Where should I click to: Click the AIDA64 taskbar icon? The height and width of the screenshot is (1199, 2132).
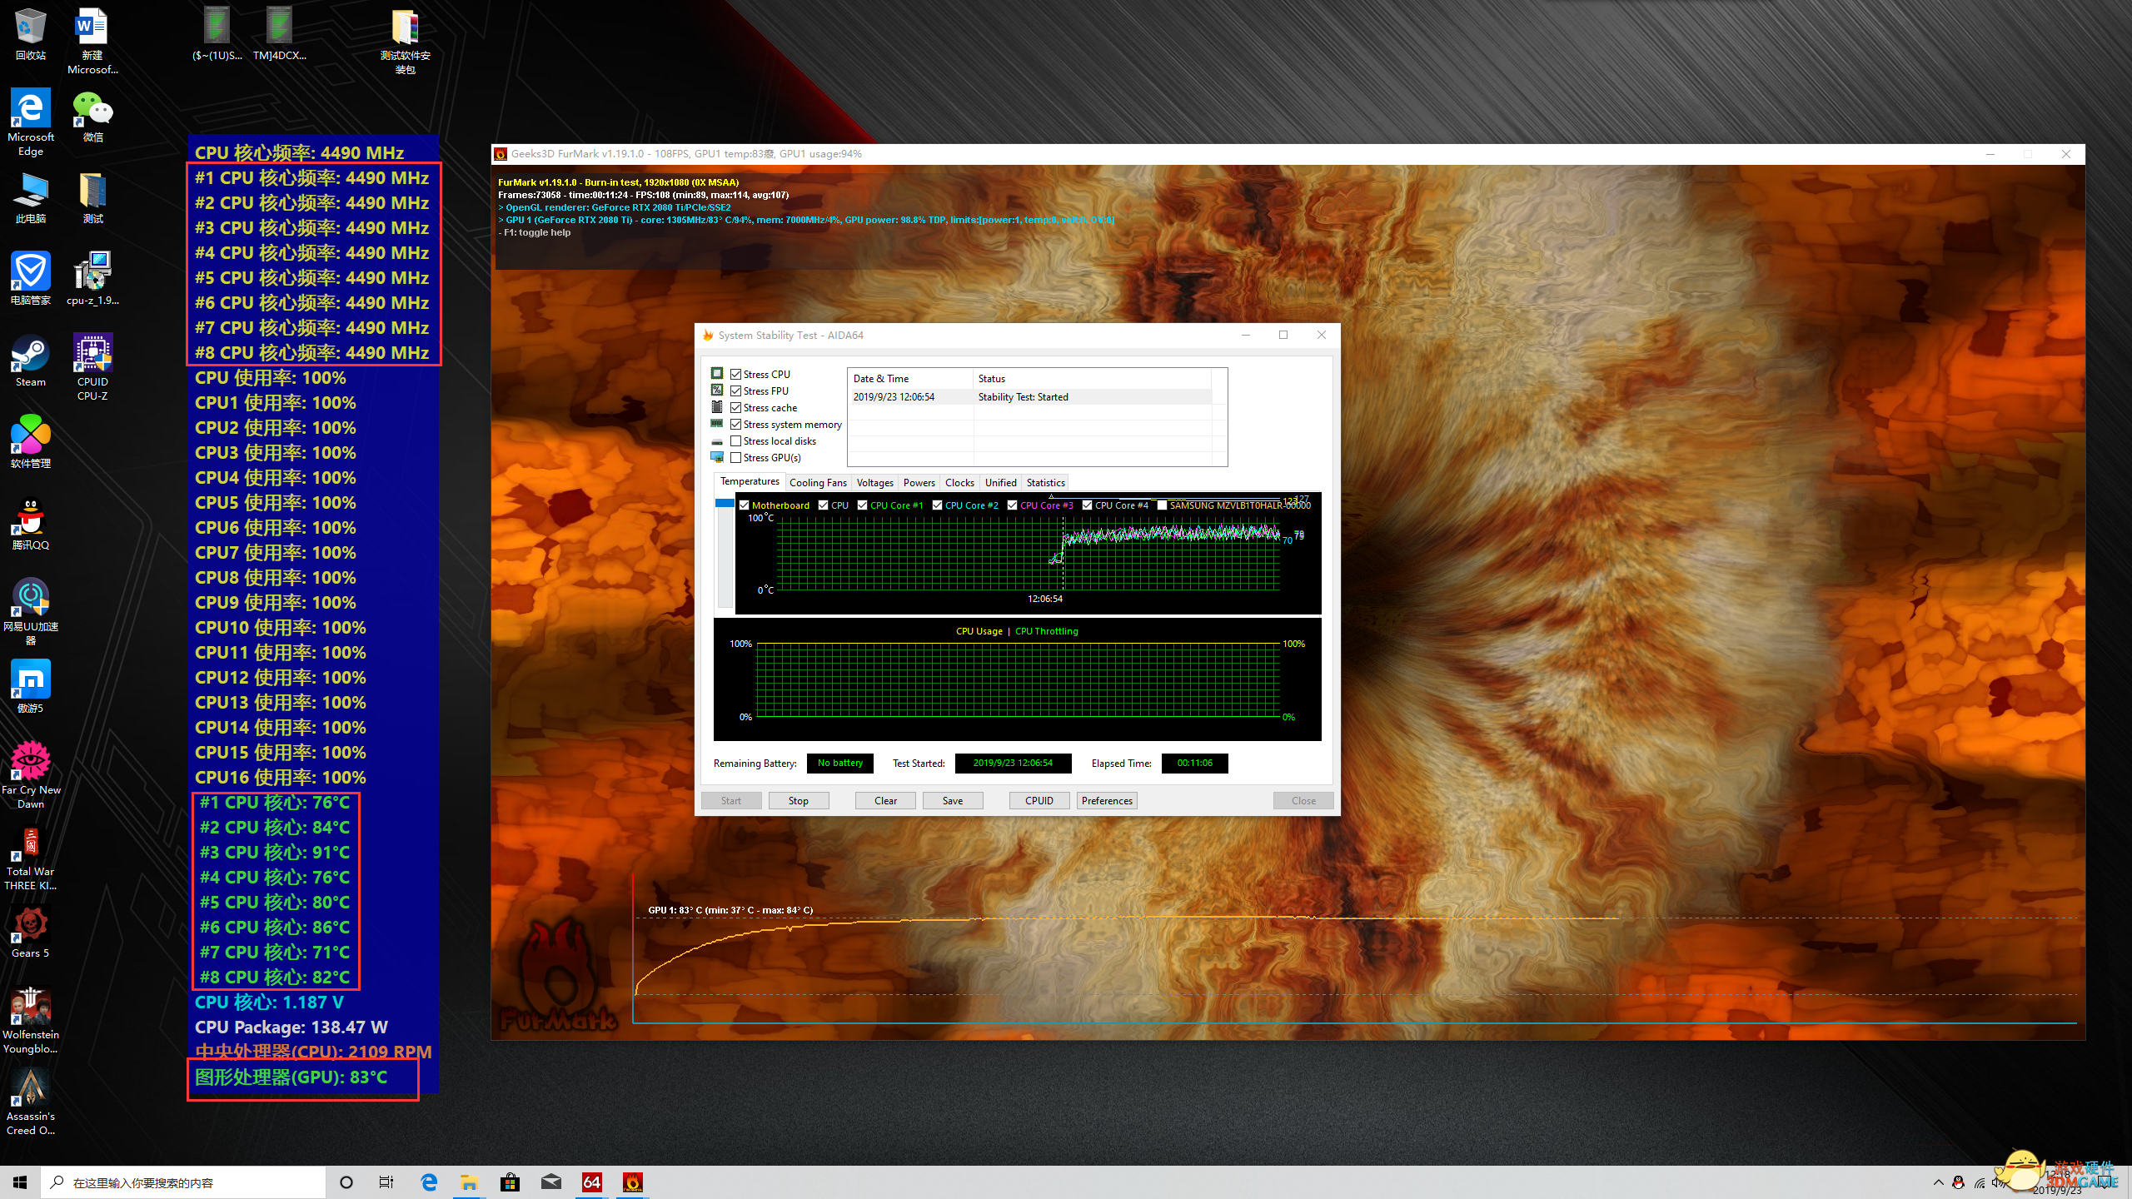591,1182
